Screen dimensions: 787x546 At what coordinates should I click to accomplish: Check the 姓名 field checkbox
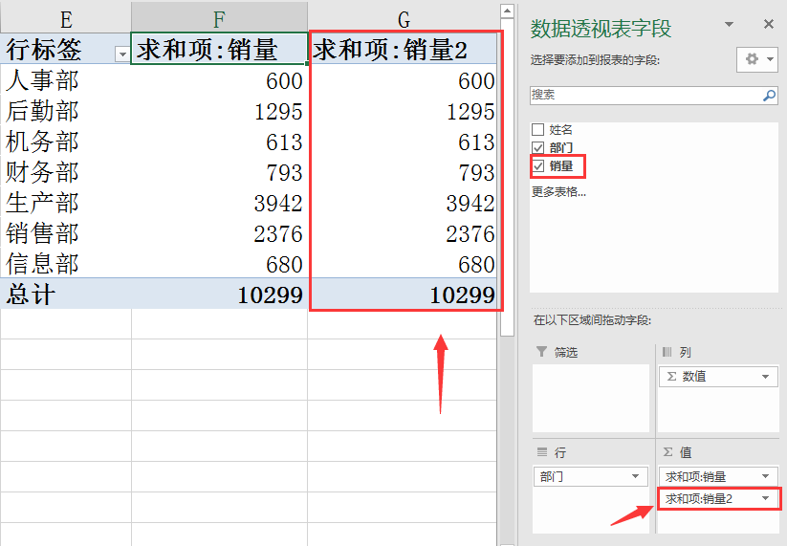pyautogui.click(x=538, y=129)
